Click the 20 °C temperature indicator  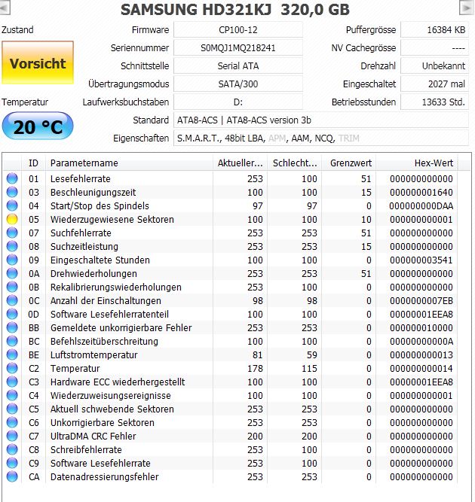click(38, 126)
